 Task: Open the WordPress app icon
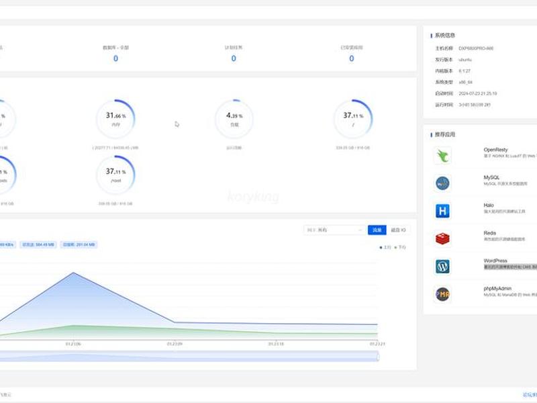tap(442, 266)
